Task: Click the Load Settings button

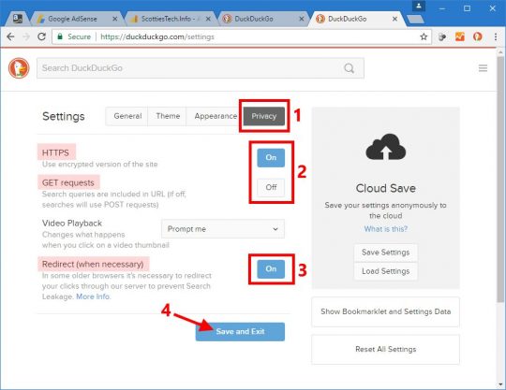Action: click(x=386, y=271)
